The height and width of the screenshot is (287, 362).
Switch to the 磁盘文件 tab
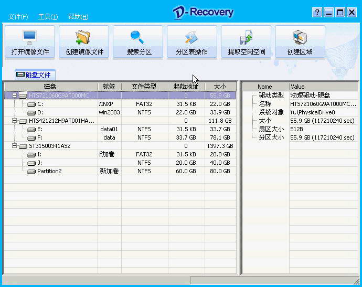point(35,75)
